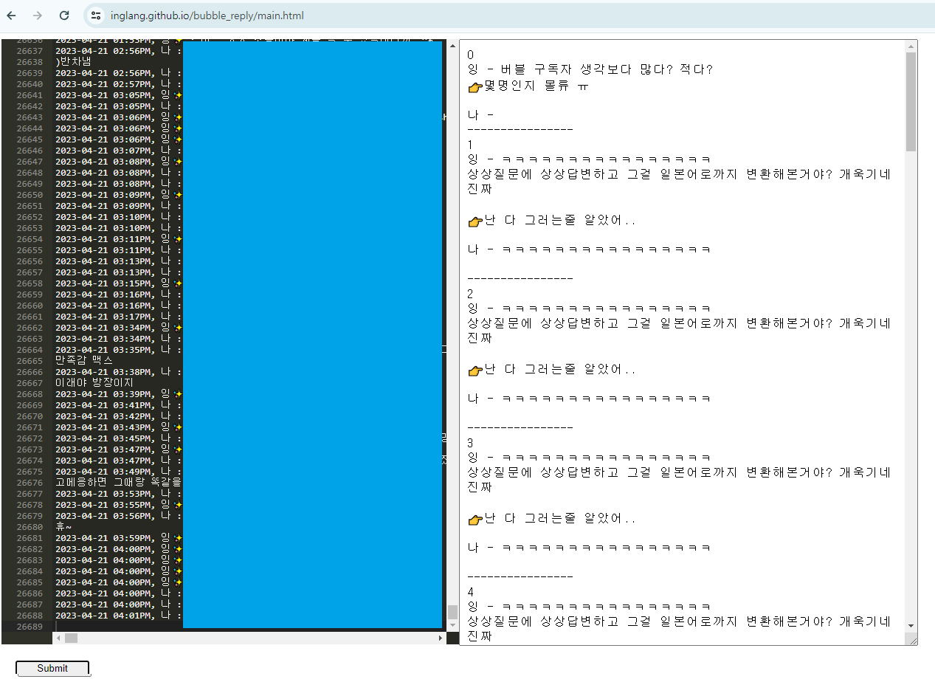
Task: Click the editor horizontal scrollbar left arrow
Action: (x=58, y=638)
